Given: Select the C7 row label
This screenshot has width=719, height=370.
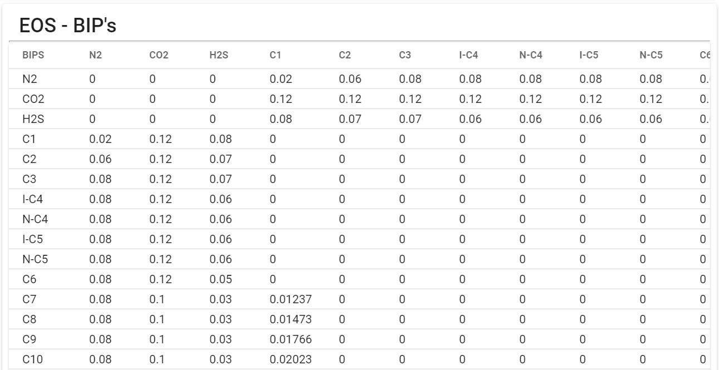Looking at the screenshot, I should click(x=29, y=299).
